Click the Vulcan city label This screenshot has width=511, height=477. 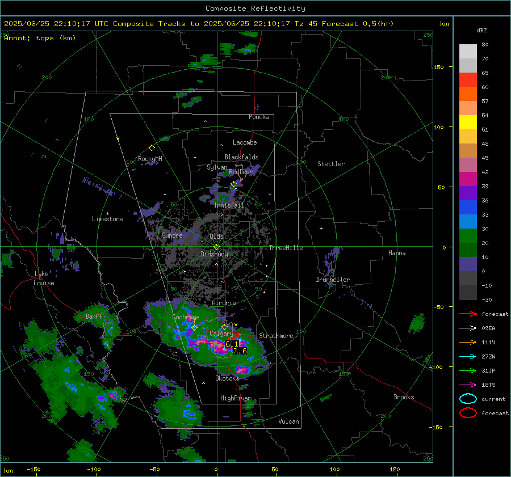pyautogui.click(x=289, y=421)
